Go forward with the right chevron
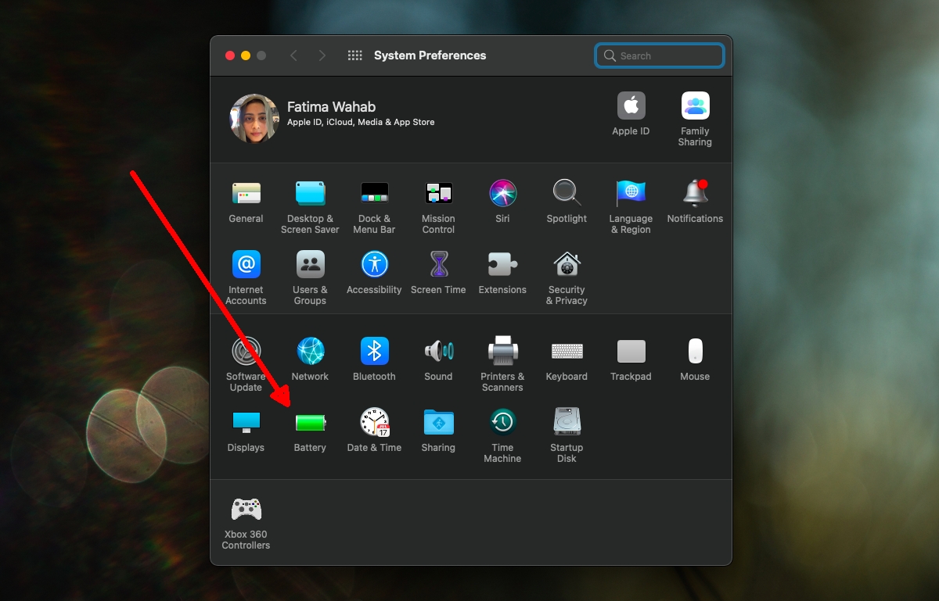Screen dimensions: 939x601 [x=322, y=55]
